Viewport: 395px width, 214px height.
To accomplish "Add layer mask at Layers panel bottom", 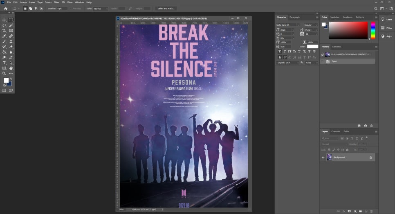I will 349,211.
